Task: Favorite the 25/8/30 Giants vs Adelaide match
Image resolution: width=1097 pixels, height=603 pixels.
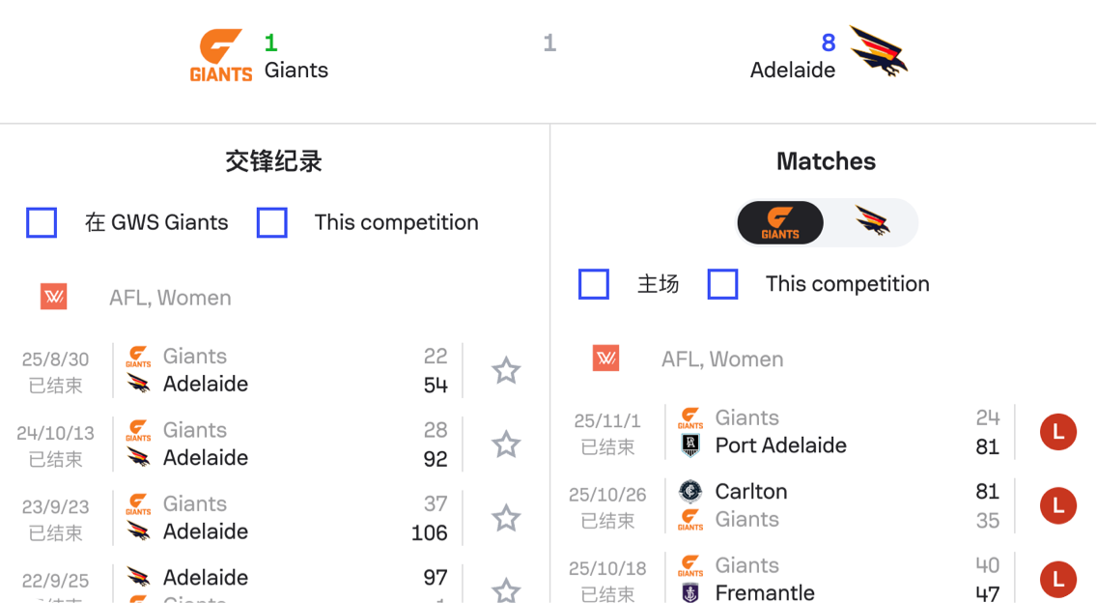Action: (506, 371)
